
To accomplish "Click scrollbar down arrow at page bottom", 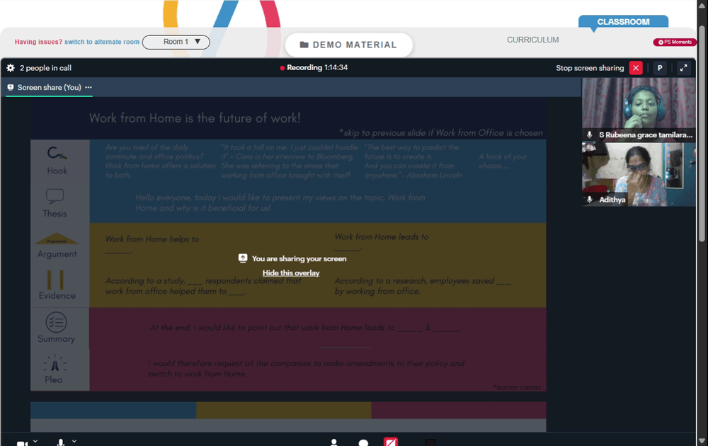I will (x=702, y=440).
